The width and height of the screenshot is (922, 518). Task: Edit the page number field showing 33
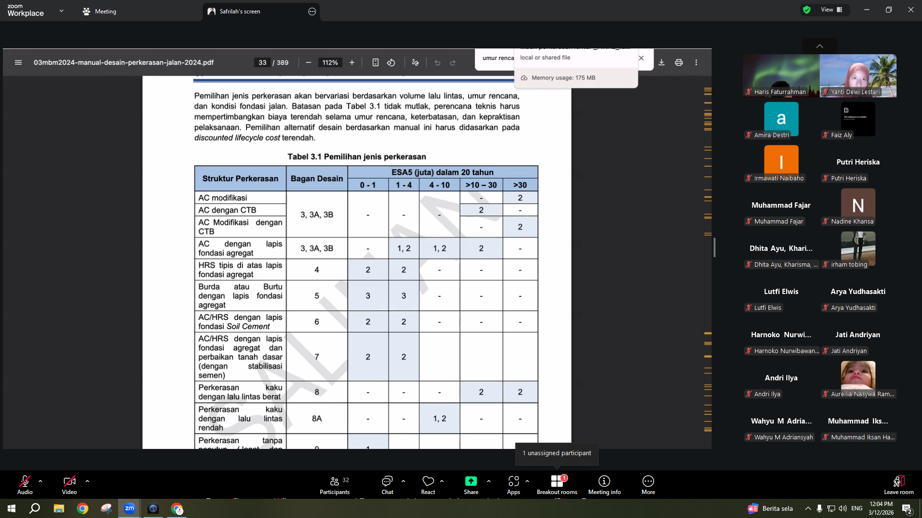262,62
